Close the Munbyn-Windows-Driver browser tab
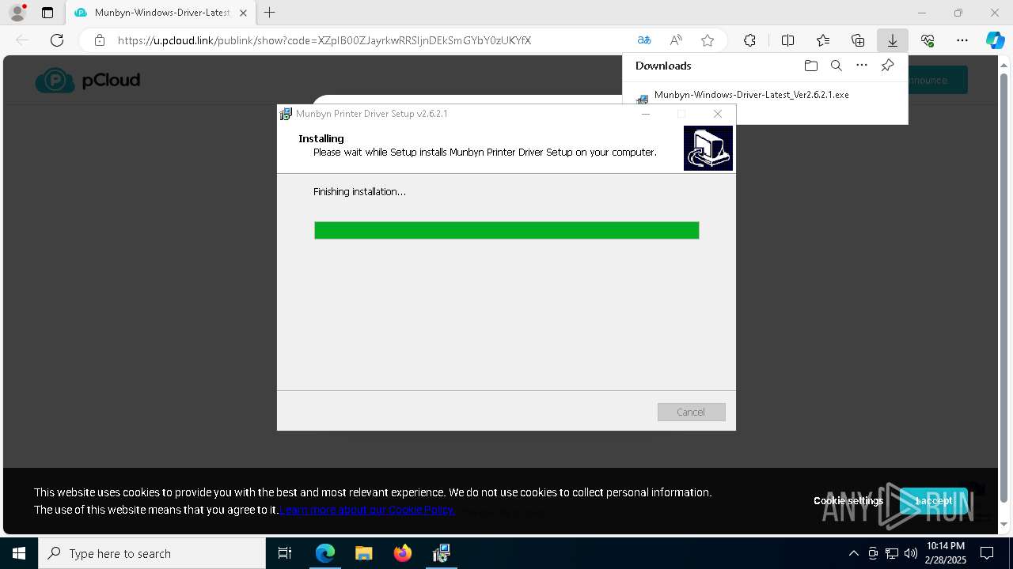This screenshot has height=569, width=1013. 243,13
